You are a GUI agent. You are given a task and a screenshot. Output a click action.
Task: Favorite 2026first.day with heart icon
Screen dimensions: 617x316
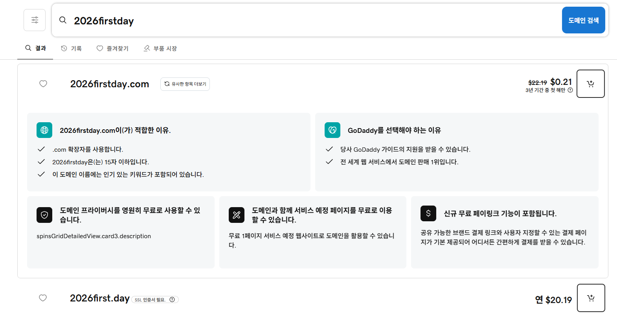coord(43,298)
